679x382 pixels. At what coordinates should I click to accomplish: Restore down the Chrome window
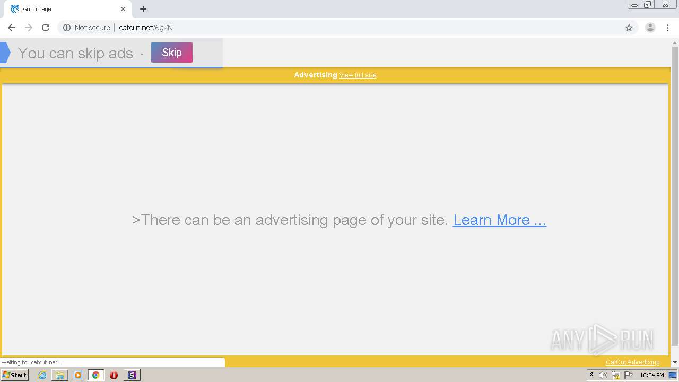648,5
